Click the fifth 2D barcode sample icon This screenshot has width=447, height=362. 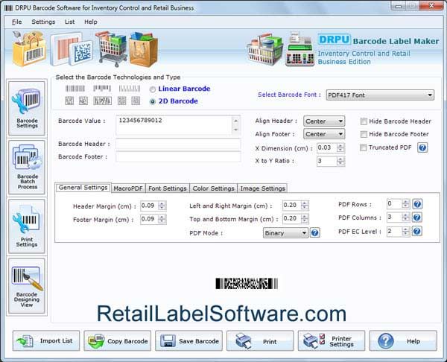[x=136, y=101]
